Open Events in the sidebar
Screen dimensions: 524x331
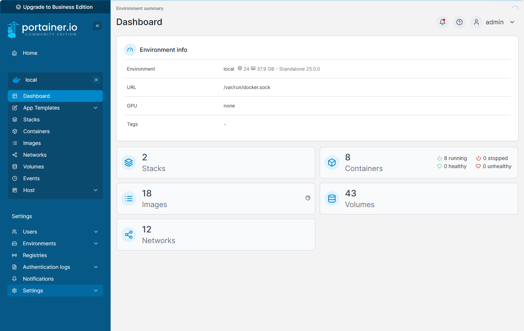(x=55, y=178)
